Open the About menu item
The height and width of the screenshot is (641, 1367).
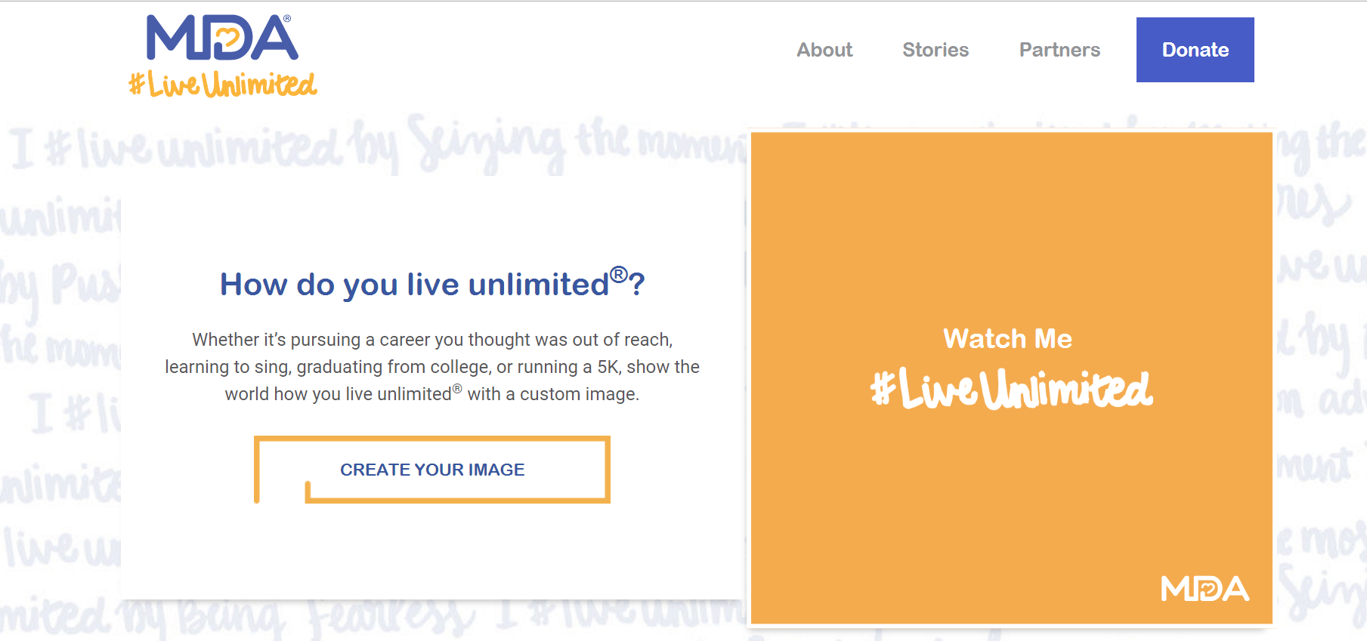click(824, 50)
